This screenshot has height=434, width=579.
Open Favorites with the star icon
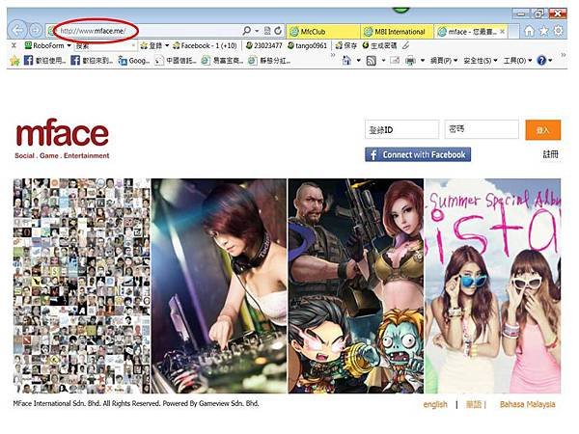pos(544,31)
